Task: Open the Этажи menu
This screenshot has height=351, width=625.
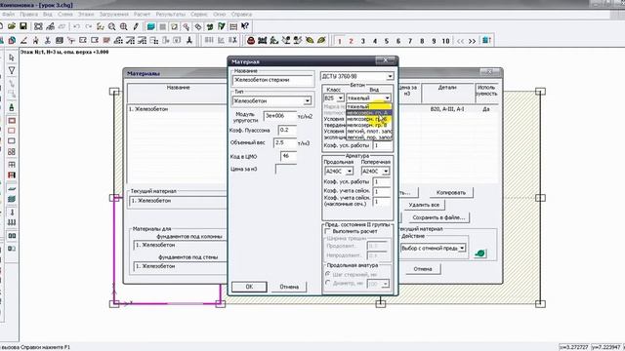Action: pos(86,15)
